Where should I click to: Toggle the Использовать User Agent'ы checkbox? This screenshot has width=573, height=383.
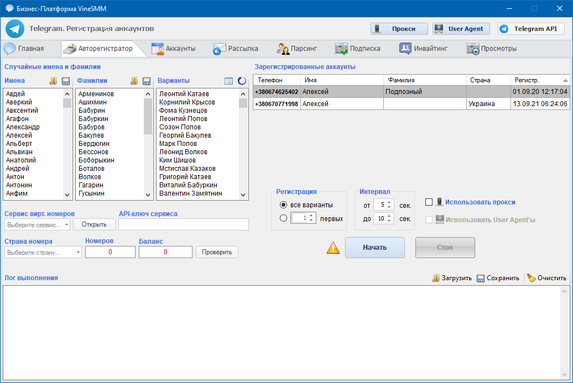pos(429,219)
